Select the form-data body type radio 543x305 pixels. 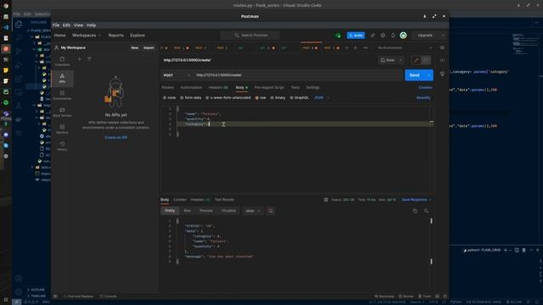coord(182,98)
